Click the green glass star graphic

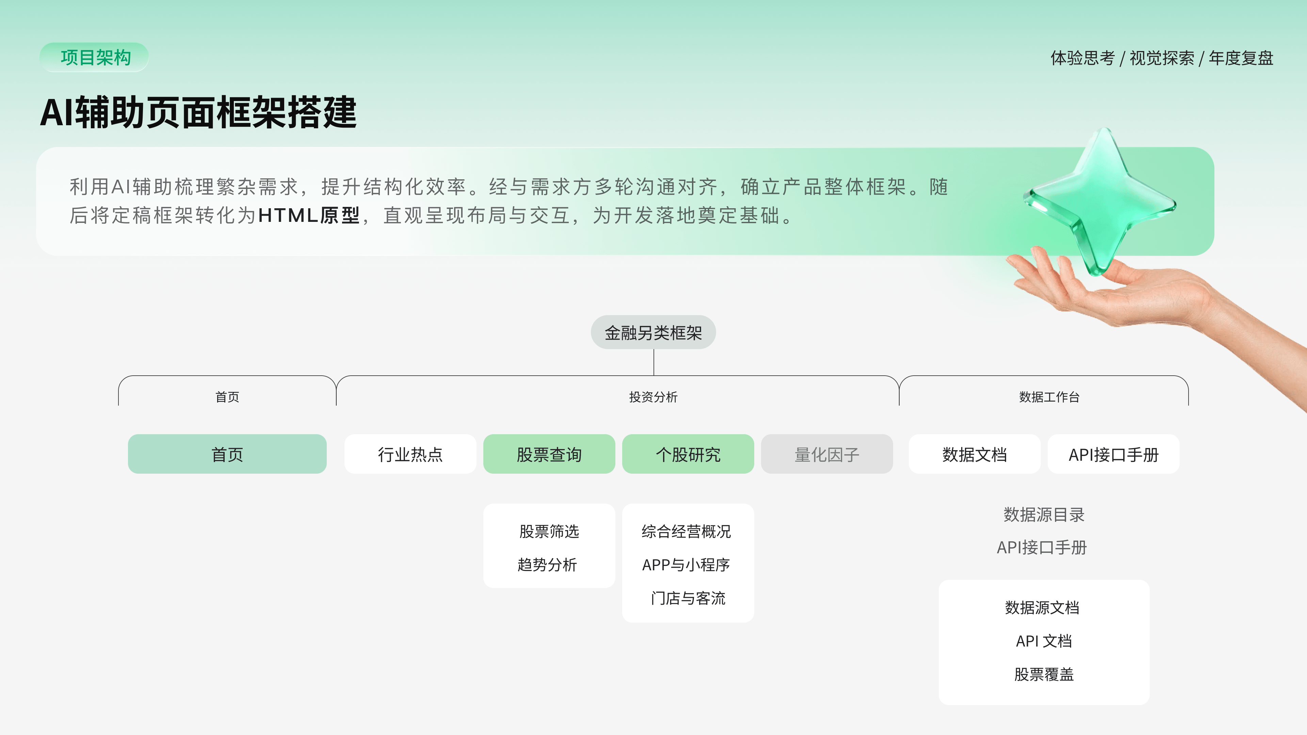[1100, 202]
